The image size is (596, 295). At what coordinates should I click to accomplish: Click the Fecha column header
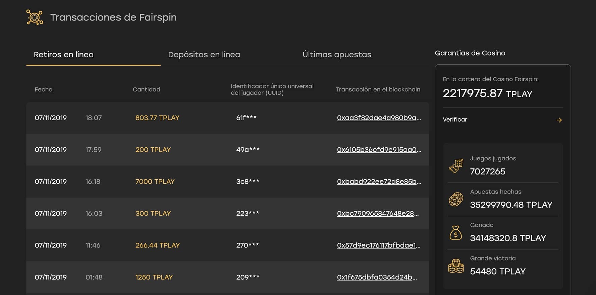click(44, 89)
